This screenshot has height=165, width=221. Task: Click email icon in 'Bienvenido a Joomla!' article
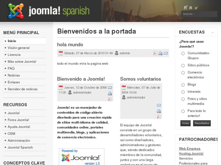click(x=110, y=87)
